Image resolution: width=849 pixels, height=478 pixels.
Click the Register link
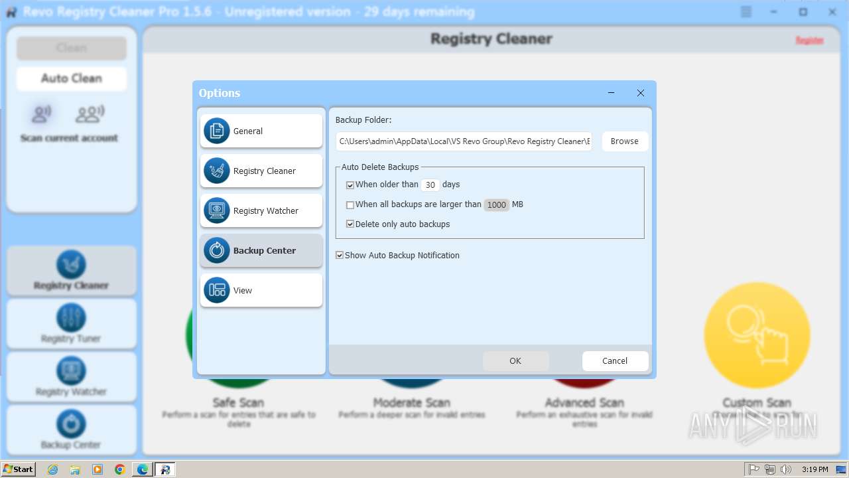point(809,40)
